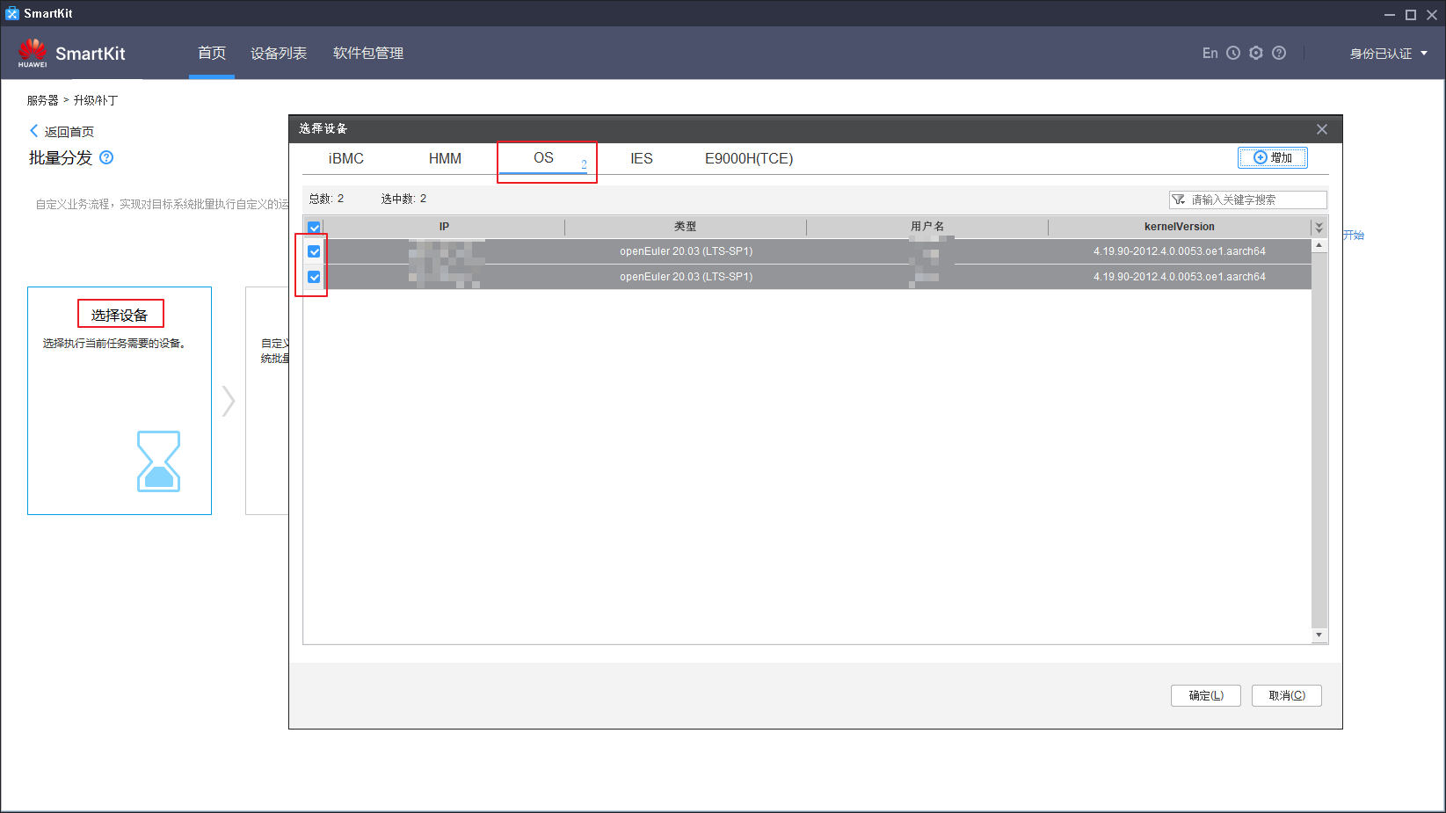Screen dimensions: 1446x813
Task: Click the hourglass icon in 选择设备 card
Action: pos(158,461)
